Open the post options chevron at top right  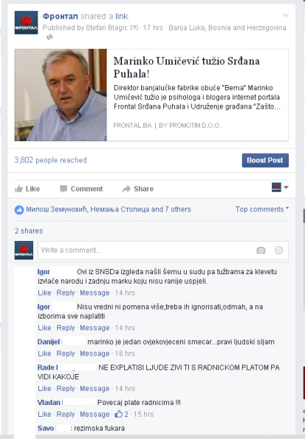(x=285, y=15)
